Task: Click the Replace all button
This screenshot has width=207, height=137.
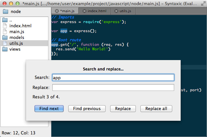Action: 156,108
